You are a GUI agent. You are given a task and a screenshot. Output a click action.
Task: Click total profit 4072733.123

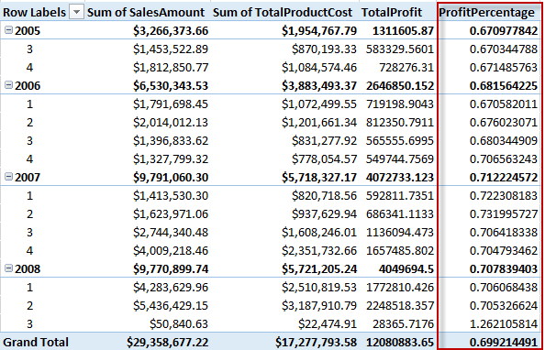click(400, 178)
